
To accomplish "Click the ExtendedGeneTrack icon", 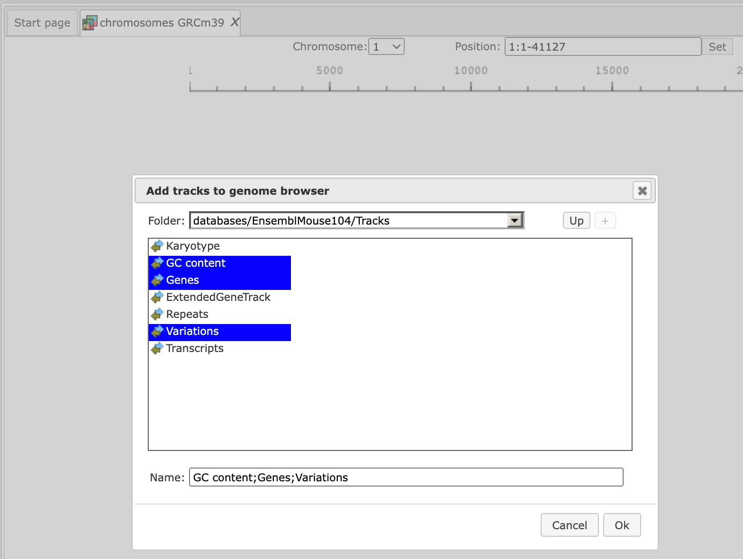I will tap(157, 297).
